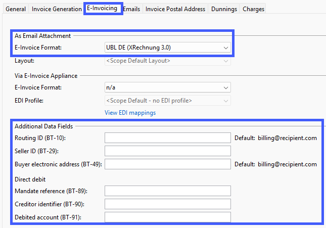Switch to the General tab
Image resolution: width=326 pixels, height=228 pixels.
(x=15, y=9)
